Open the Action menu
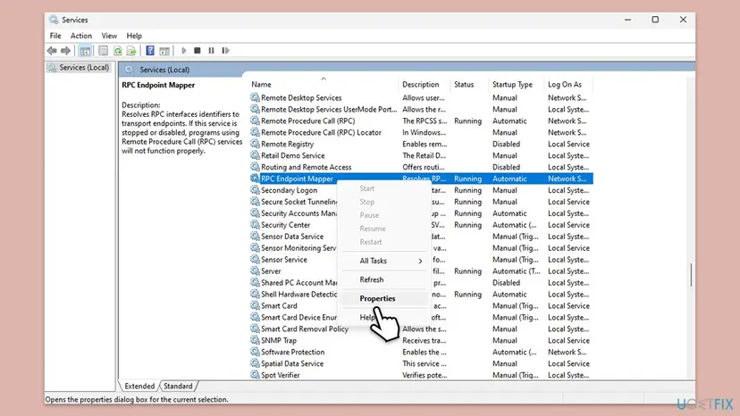 81,36
